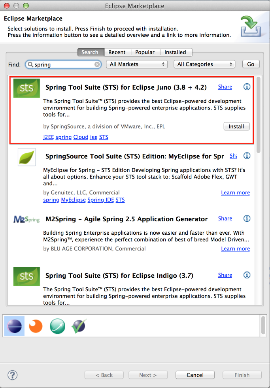Click the M2Spring logo
270x388 pixels.
(26, 219)
